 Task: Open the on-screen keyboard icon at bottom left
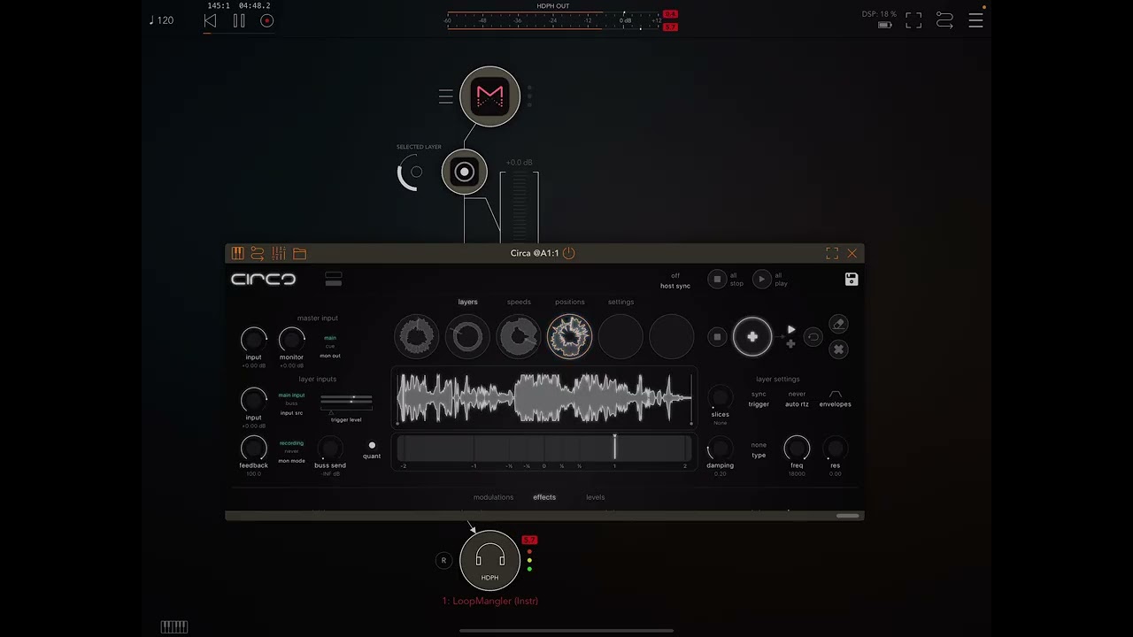click(174, 627)
